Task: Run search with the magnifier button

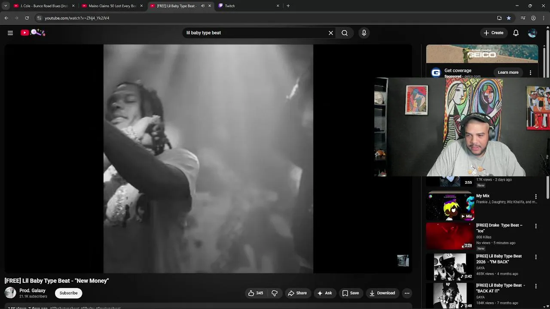Action: click(345, 33)
